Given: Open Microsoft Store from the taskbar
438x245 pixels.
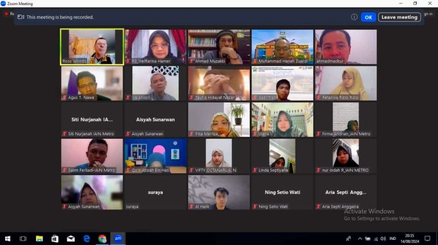Looking at the screenshot, I should [55, 239].
